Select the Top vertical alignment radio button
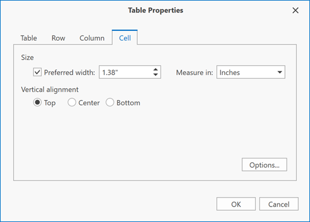The height and width of the screenshot is (222, 310). [38, 102]
